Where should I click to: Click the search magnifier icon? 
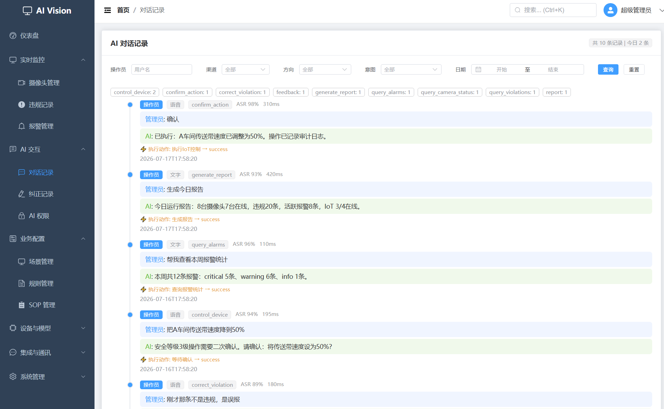pyautogui.click(x=518, y=10)
